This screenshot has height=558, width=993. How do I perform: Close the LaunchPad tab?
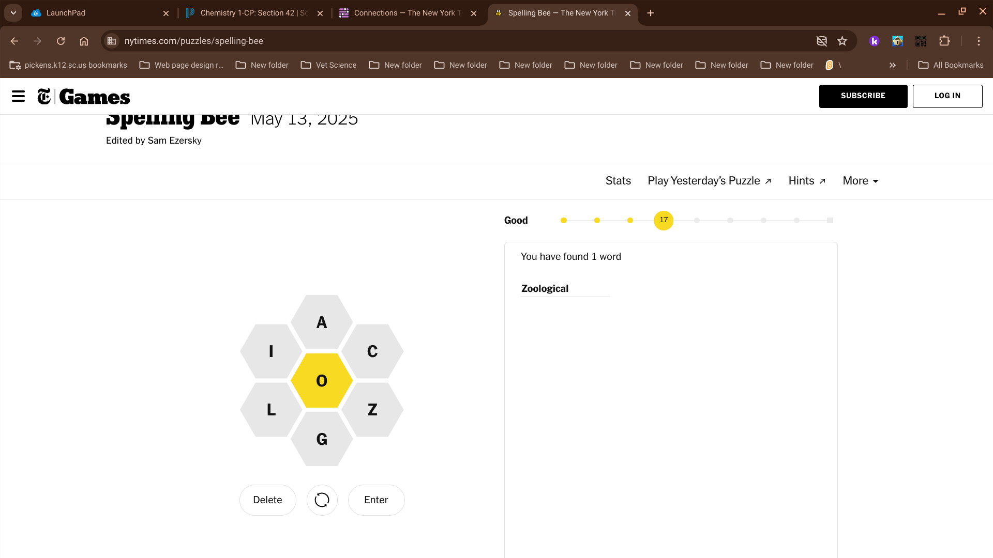coord(166,13)
